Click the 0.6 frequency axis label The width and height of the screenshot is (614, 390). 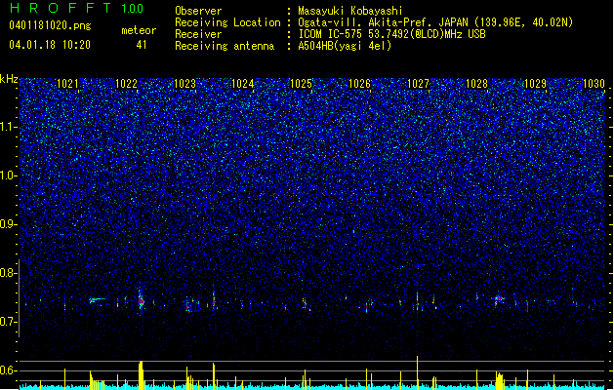point(9,370)
